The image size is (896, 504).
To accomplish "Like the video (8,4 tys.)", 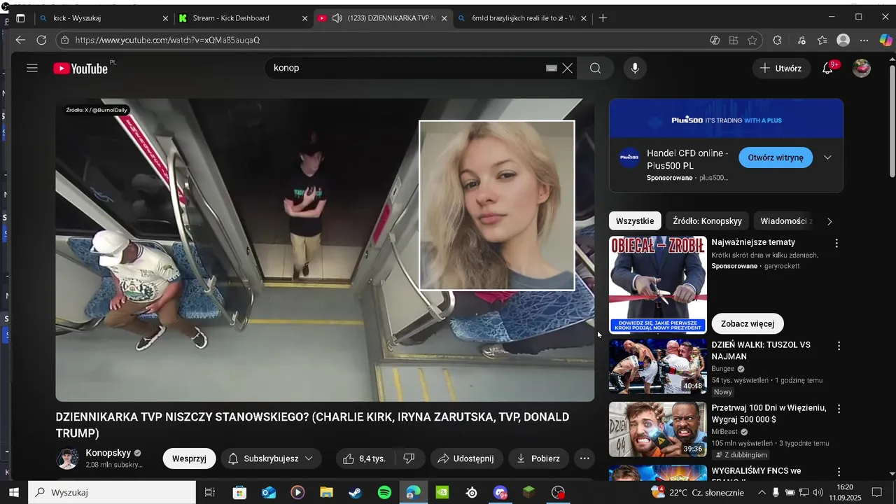I will tap(364, 458).
